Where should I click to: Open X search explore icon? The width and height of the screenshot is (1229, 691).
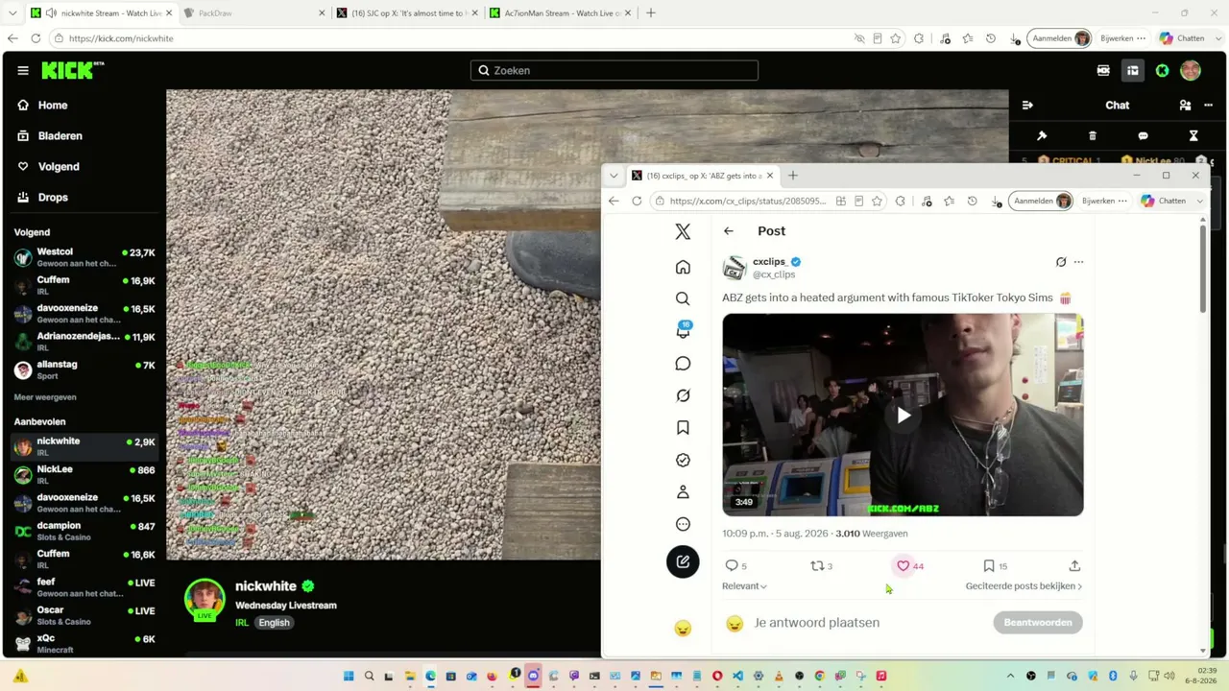pos(683,298)
